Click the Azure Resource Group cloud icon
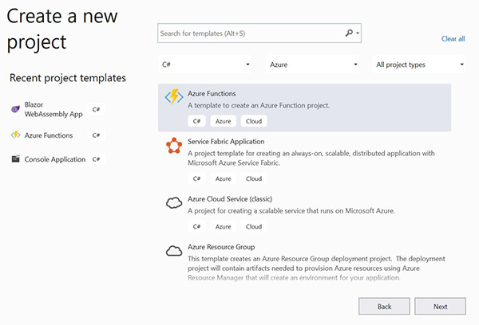 coord(174,251)
